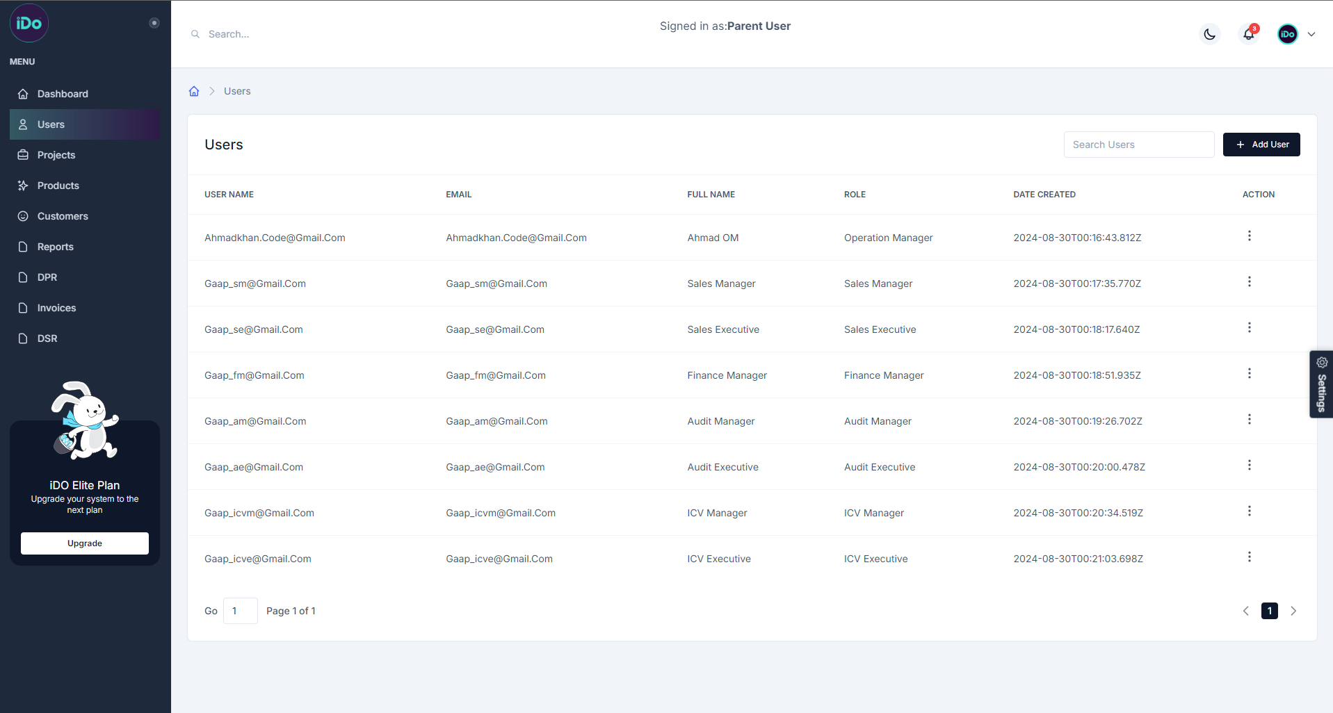Image resolution: width=1333 pixels, height=713 pixels.
Task: Focus the Search Users field
Action: coord(1138,145)
